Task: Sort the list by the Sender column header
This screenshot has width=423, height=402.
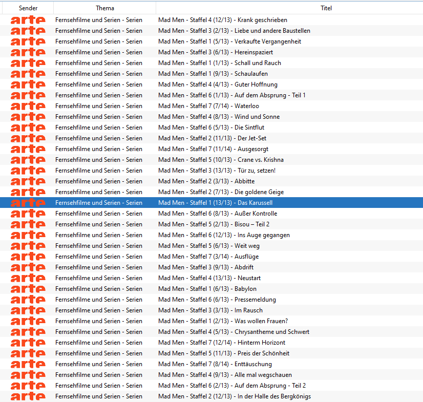Action: [28, 8]
